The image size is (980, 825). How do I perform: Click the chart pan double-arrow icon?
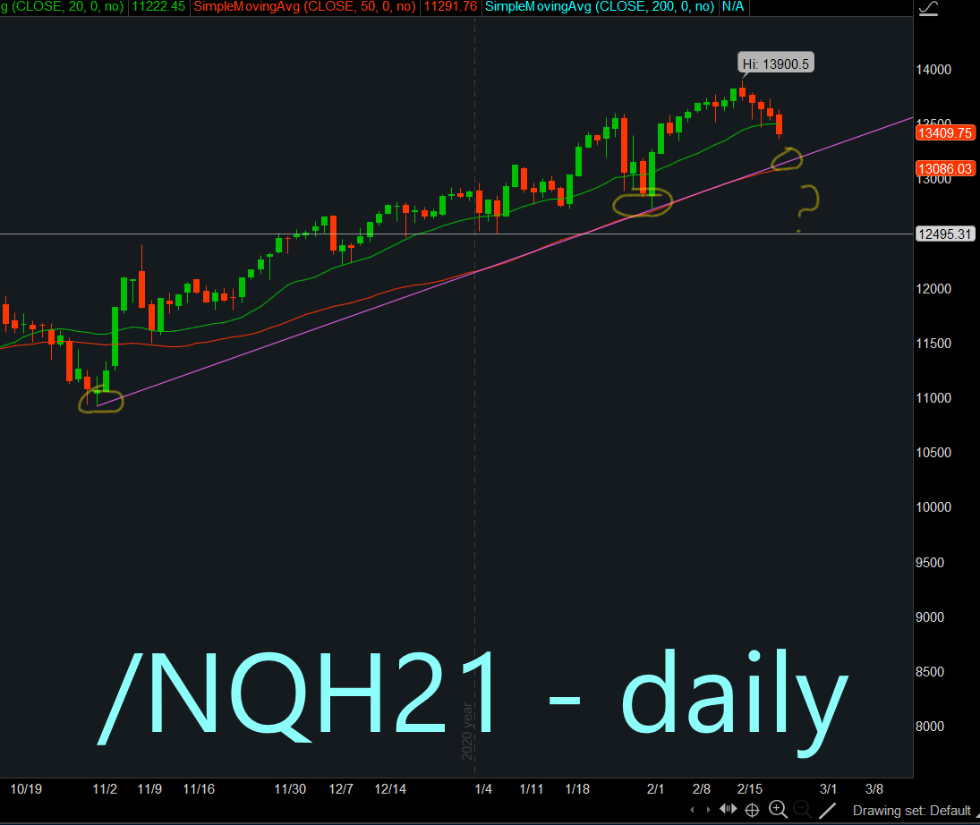coord(728,810)
